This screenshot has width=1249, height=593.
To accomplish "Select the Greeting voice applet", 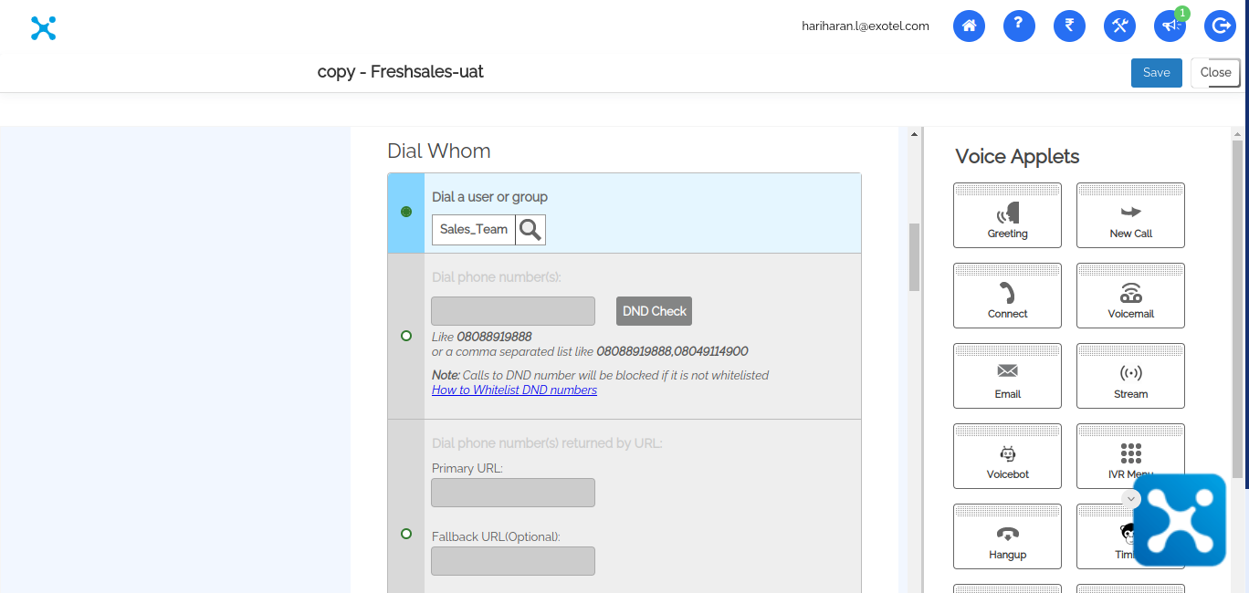I will [x=1007, y=215].
